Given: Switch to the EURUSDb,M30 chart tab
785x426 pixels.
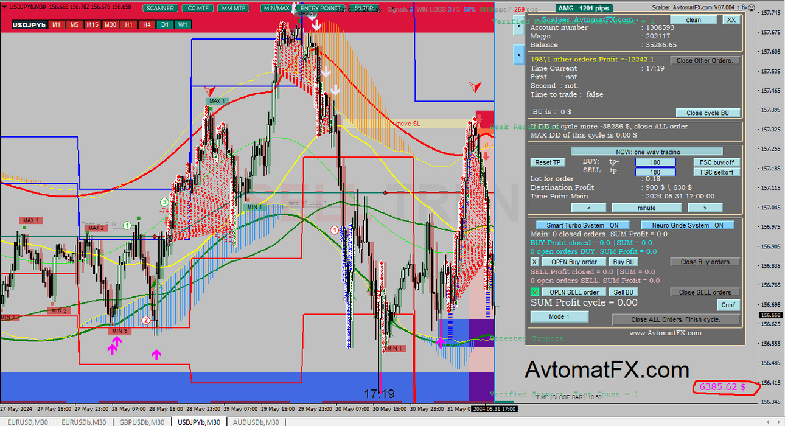Looking at the screenshot, I should (83, 422).
